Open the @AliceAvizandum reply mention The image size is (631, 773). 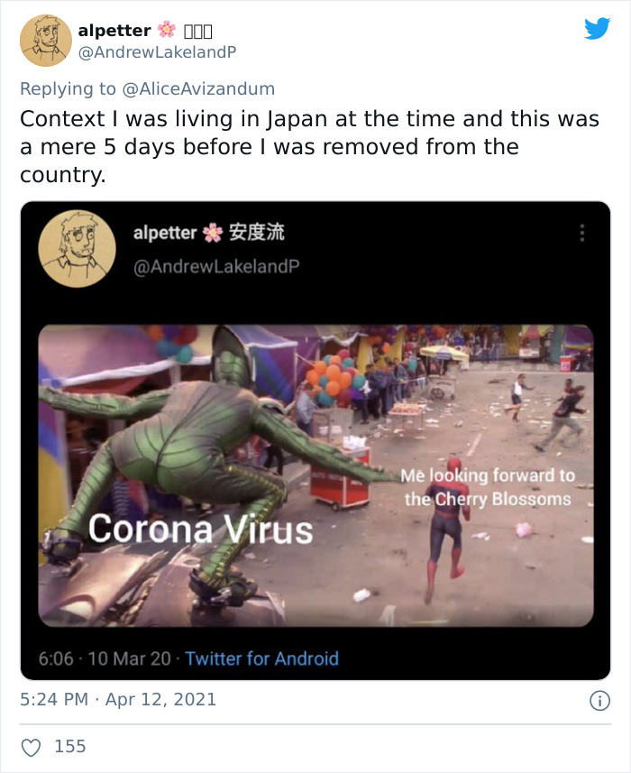point(198,89)
